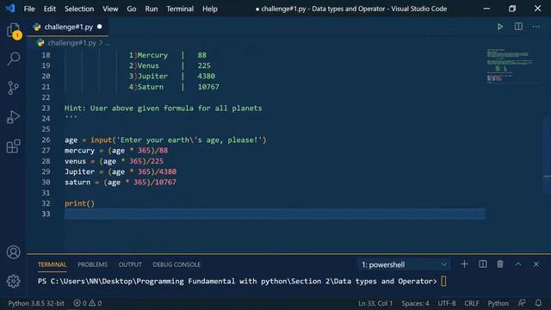Image resolution: width=551 pixels, height=310 pixels.
Task: Click the saturn variable on line 30
Action: tap(77, 182)
